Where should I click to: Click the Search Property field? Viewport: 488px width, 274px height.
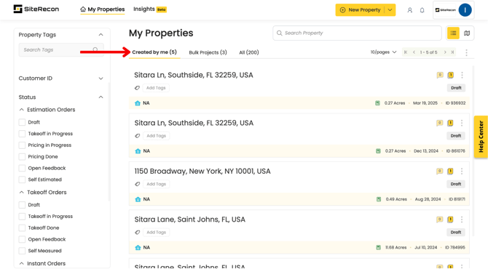point(357,33)
